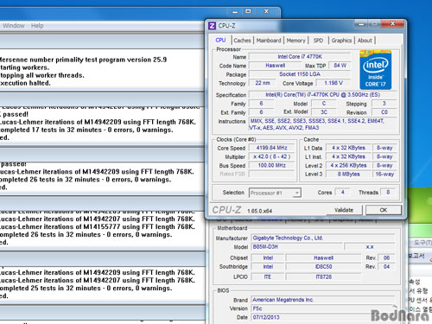Click the Cores value '4'
Screen dimensions: 432x324
click(x=343, y=192)
